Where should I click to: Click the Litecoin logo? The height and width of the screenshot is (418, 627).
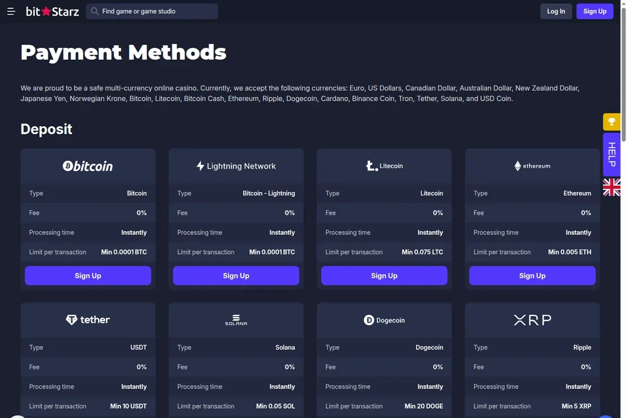(x=384, y=166)
